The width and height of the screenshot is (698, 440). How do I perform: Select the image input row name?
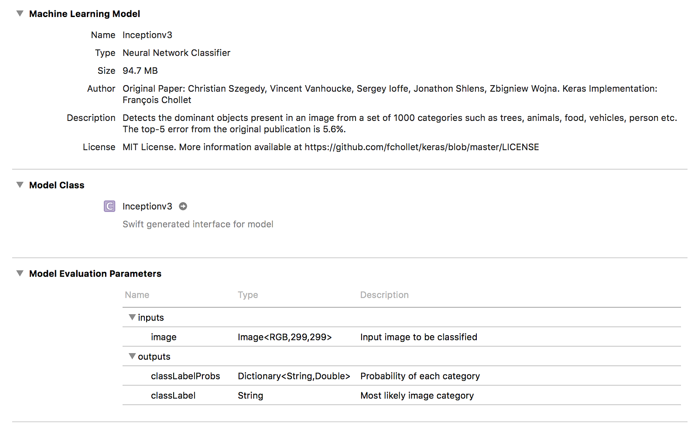point(164,337)
